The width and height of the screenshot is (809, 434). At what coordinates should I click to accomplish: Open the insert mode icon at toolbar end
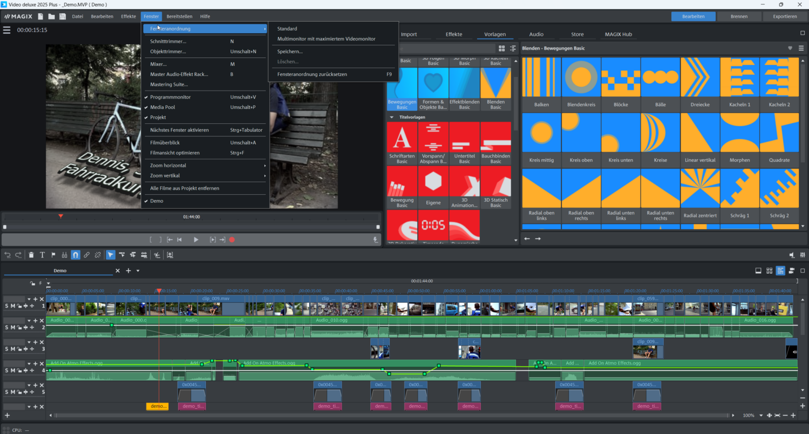[170, 254]
